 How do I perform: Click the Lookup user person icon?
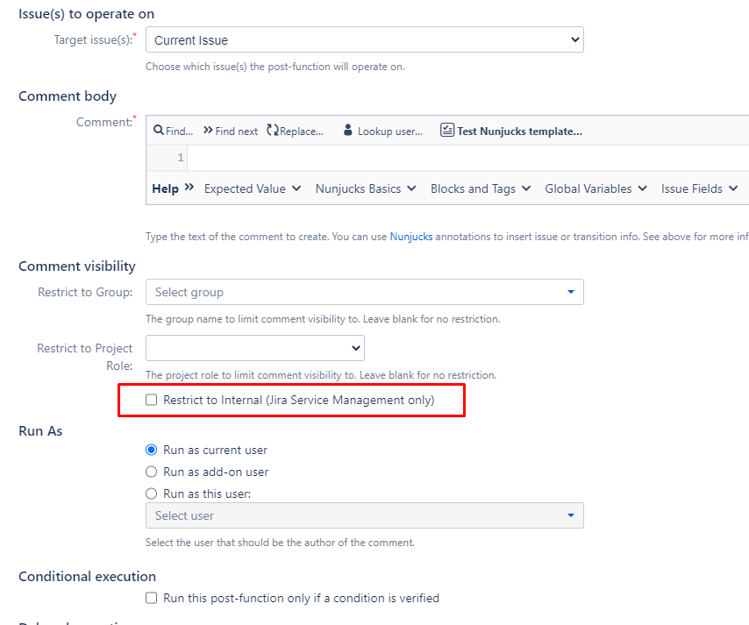pos(347,130)
